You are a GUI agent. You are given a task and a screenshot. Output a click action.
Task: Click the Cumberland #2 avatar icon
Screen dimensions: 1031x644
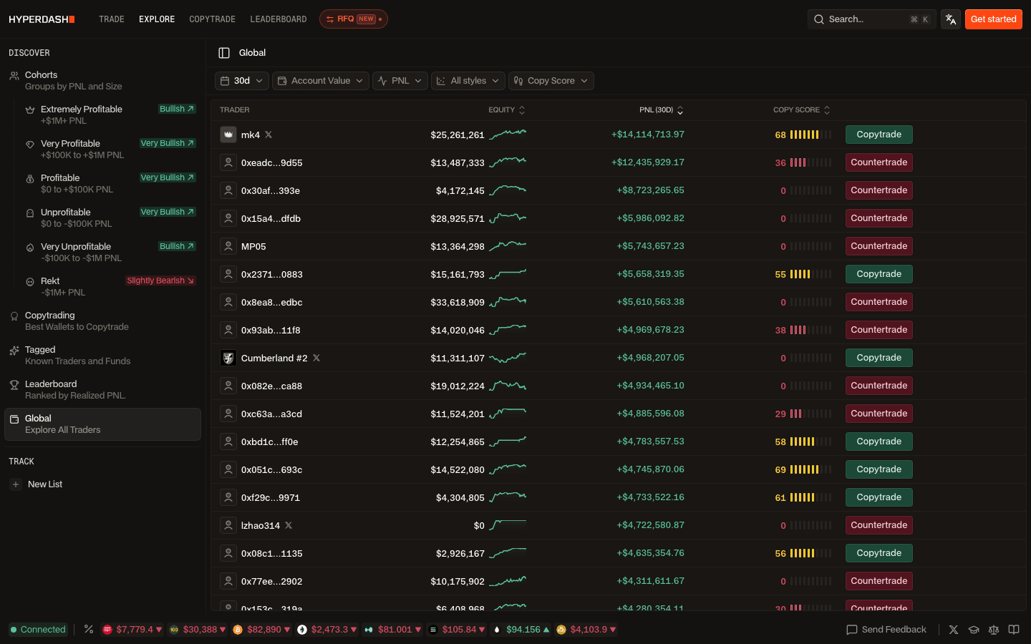coord(228,358)
